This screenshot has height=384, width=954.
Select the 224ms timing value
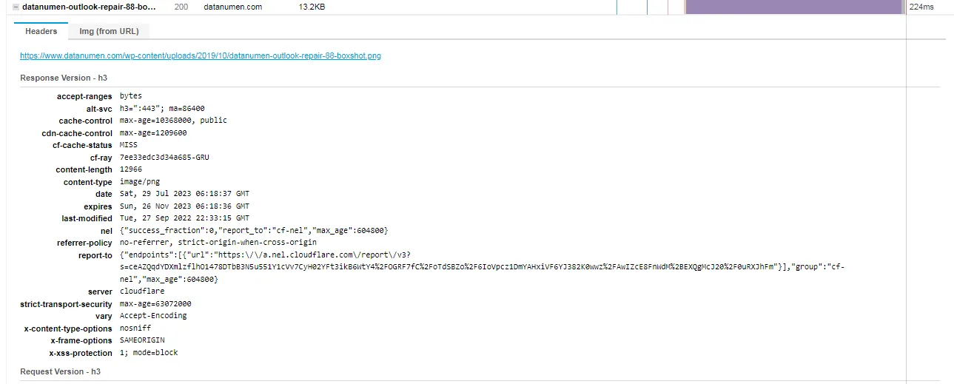pos(921,7)
